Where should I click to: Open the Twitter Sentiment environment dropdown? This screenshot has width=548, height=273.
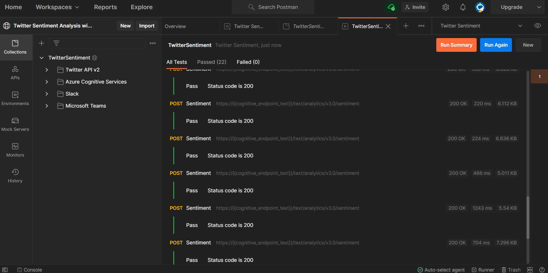pos(481,26)
